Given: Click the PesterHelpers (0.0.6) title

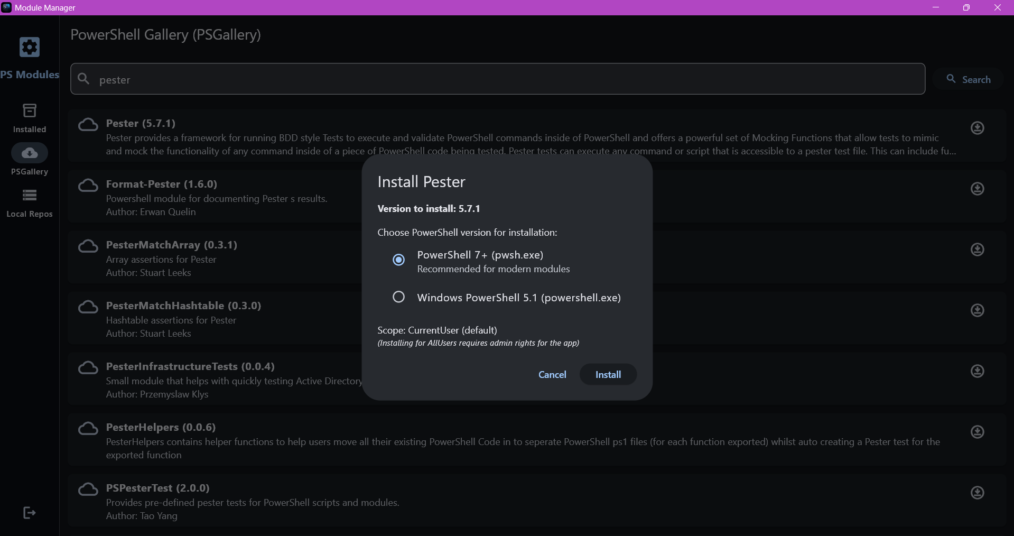Looking at the screenshot, I should [x=161, y=427].
